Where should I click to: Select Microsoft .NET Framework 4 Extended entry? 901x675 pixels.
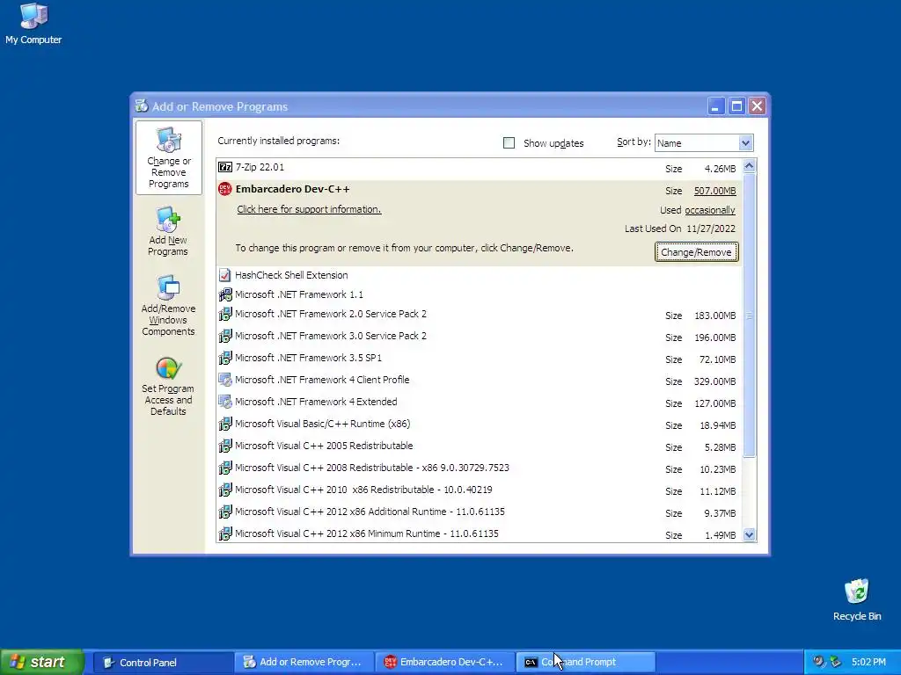point(480,403)
